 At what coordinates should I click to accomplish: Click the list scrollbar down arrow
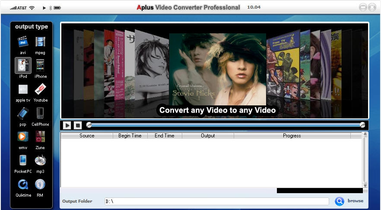pos(365,186)
